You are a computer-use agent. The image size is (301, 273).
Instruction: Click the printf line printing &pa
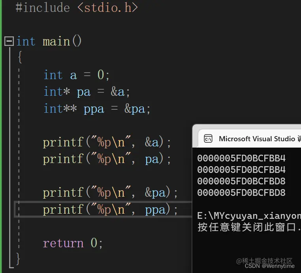click(x=110, y=193)
